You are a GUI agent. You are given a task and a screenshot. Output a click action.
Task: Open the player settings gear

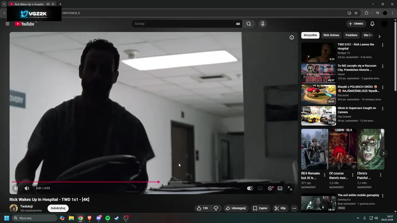[x=270, y=188]
